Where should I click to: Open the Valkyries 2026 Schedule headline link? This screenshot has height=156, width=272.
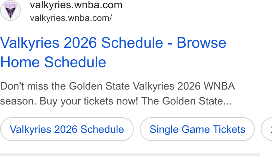(x=113, y=52)
